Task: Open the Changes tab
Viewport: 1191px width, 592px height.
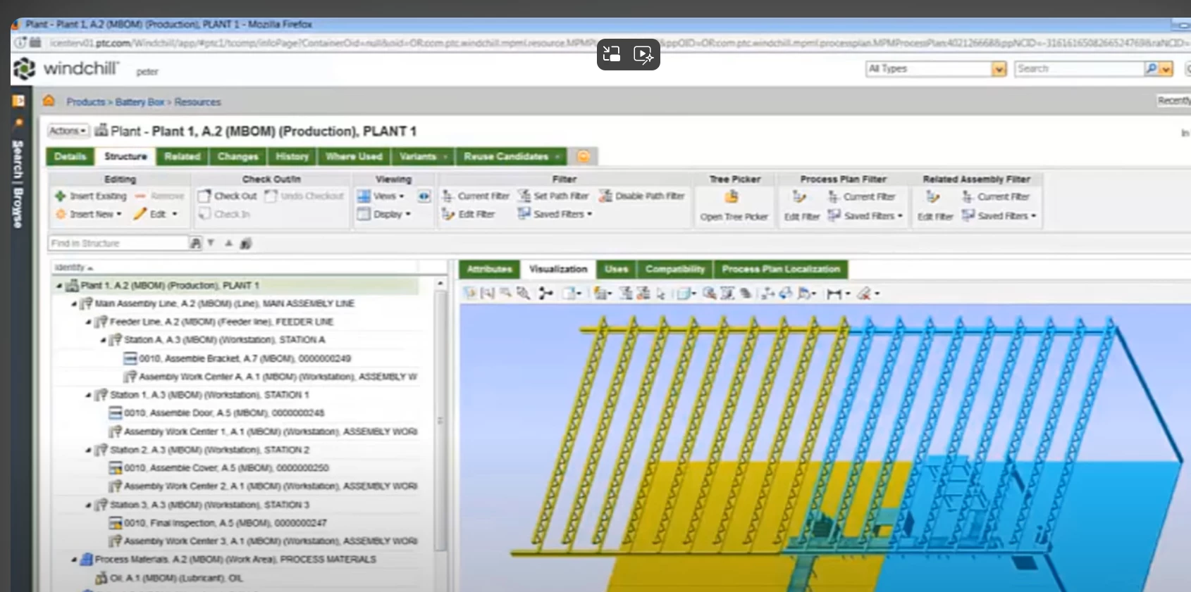Action: 237,156
